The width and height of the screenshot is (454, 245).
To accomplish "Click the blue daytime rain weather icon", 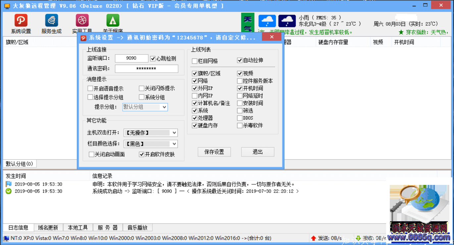I will pos(267,21).
